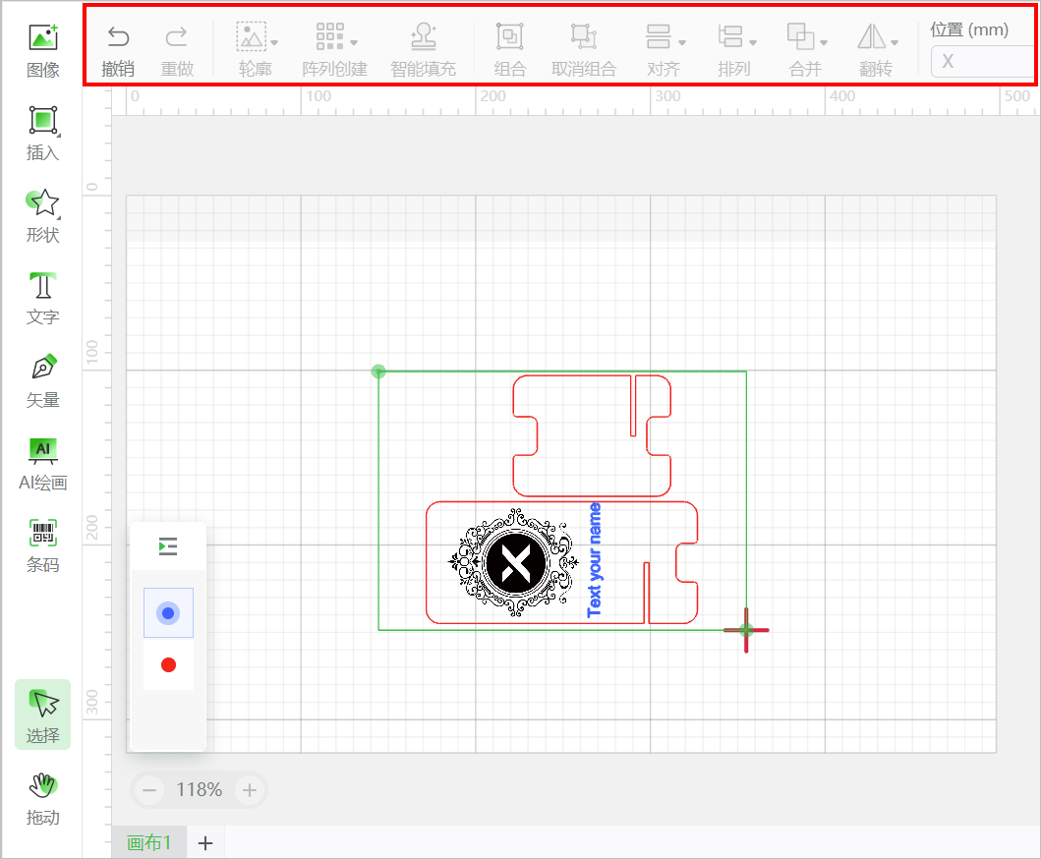The height and width of the screenshot is (859, 1041).
Task: Add a new canvas tab with plus
Action: 205,842
